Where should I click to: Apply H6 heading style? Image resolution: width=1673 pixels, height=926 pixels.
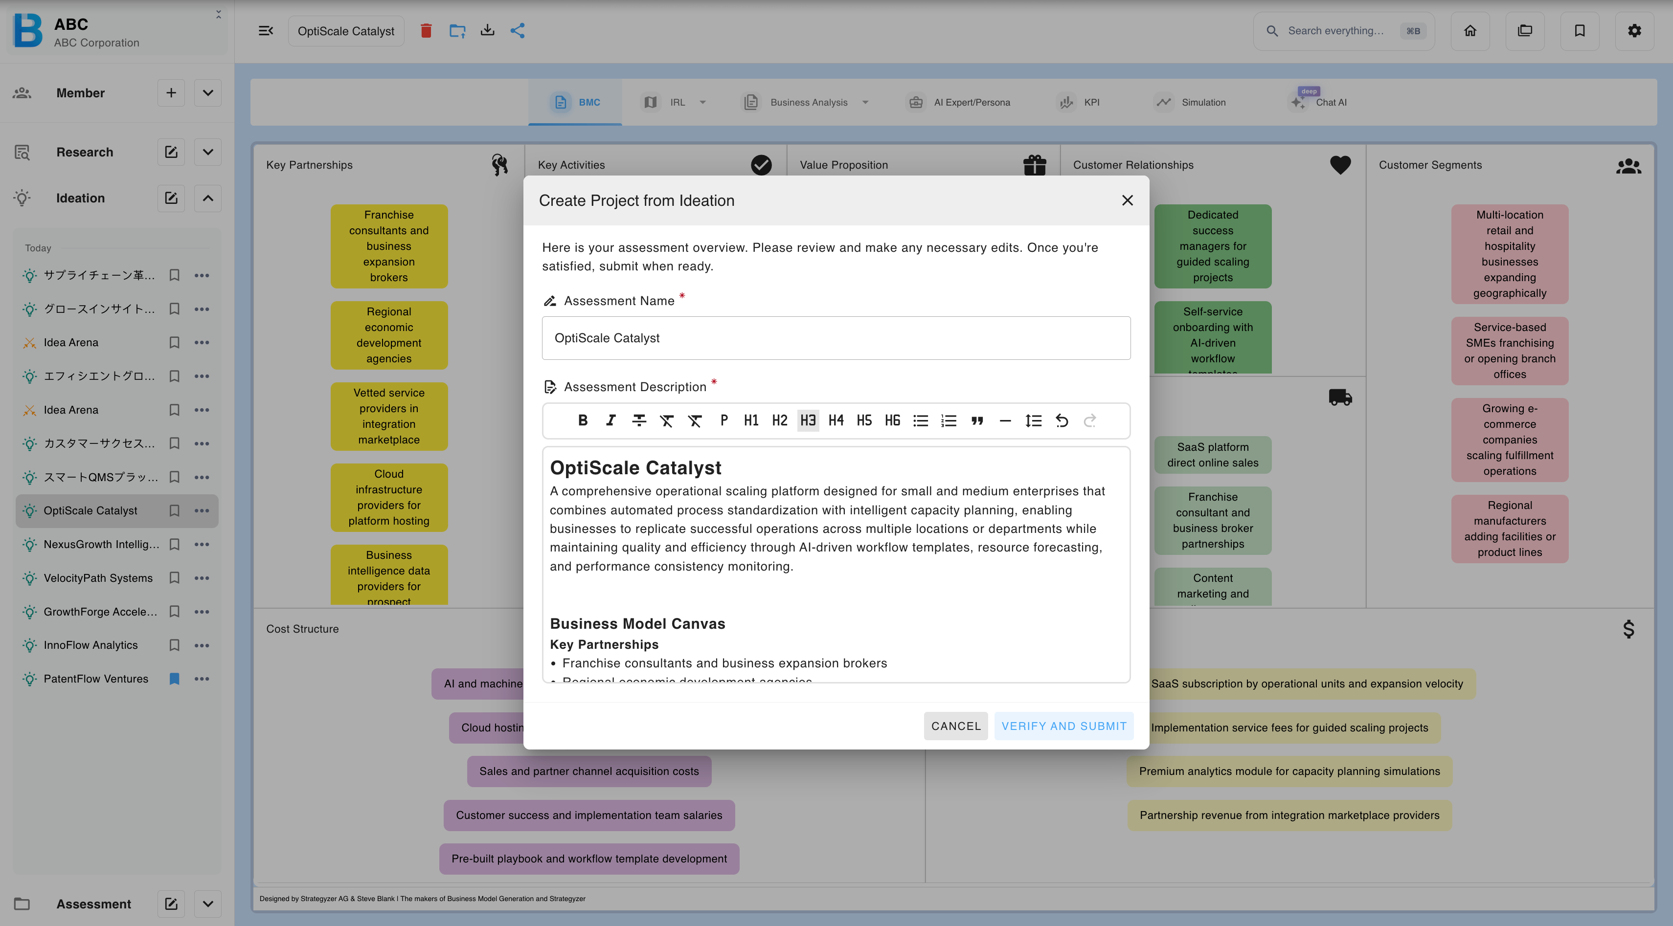(892, 420)
